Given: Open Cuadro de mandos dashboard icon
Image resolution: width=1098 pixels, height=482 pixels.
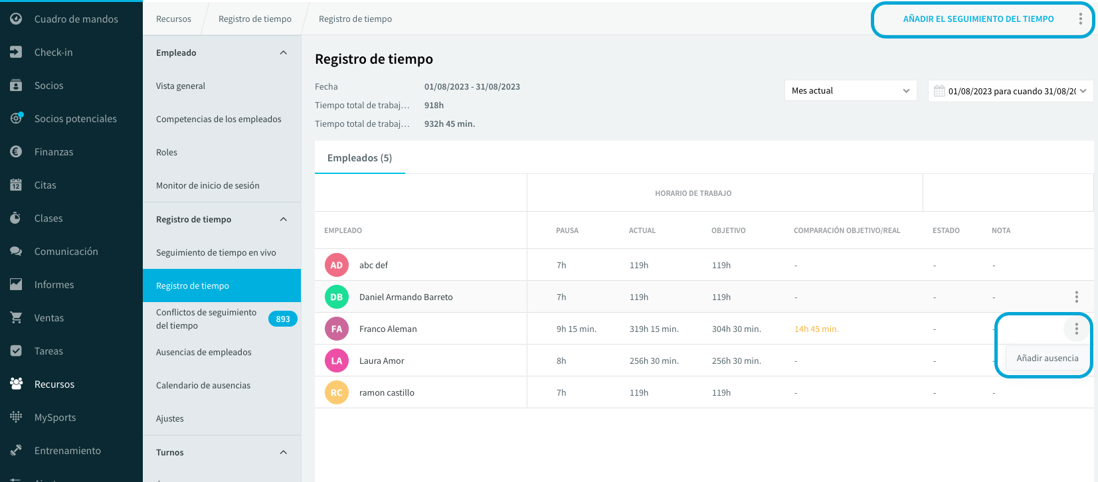Looking at the screenshot, I should pos(16,19).
